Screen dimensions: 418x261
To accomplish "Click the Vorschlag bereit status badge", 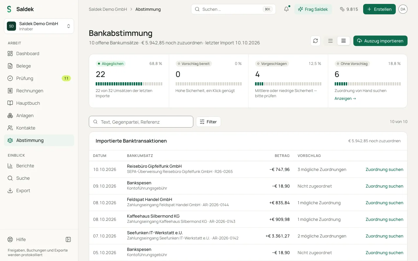I will [194, 64].
